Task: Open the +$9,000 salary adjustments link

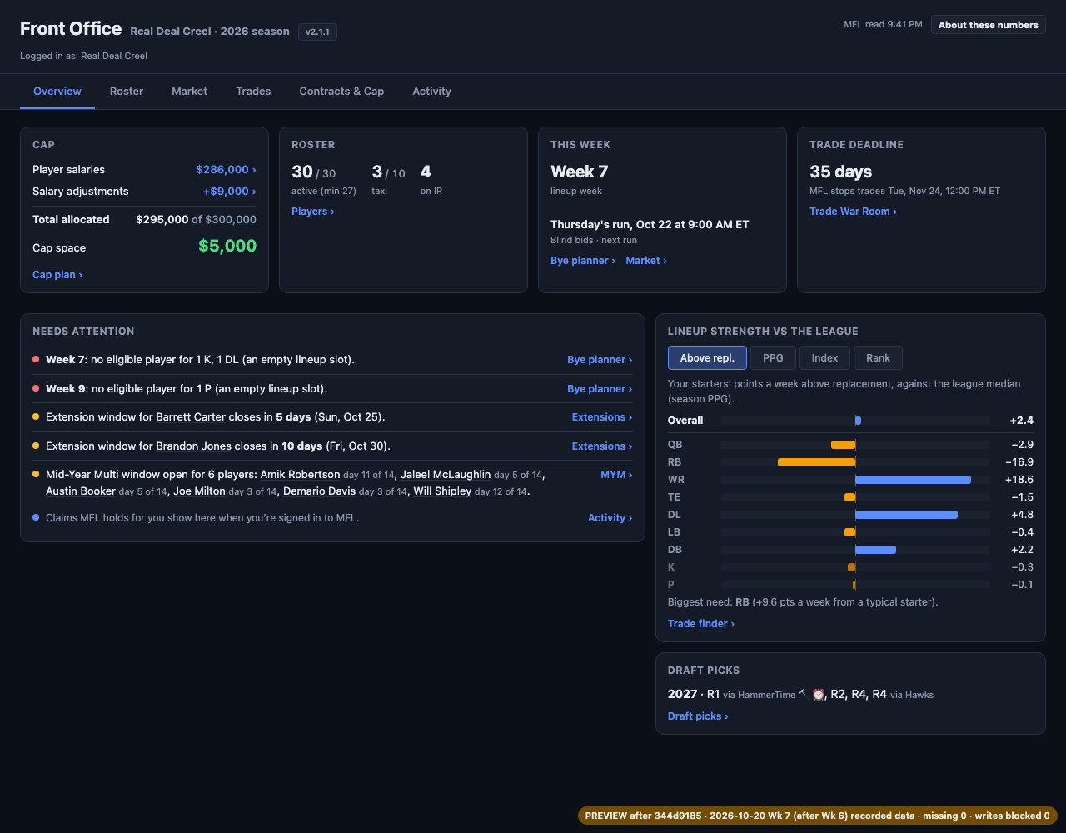Action: coord(229,192)
